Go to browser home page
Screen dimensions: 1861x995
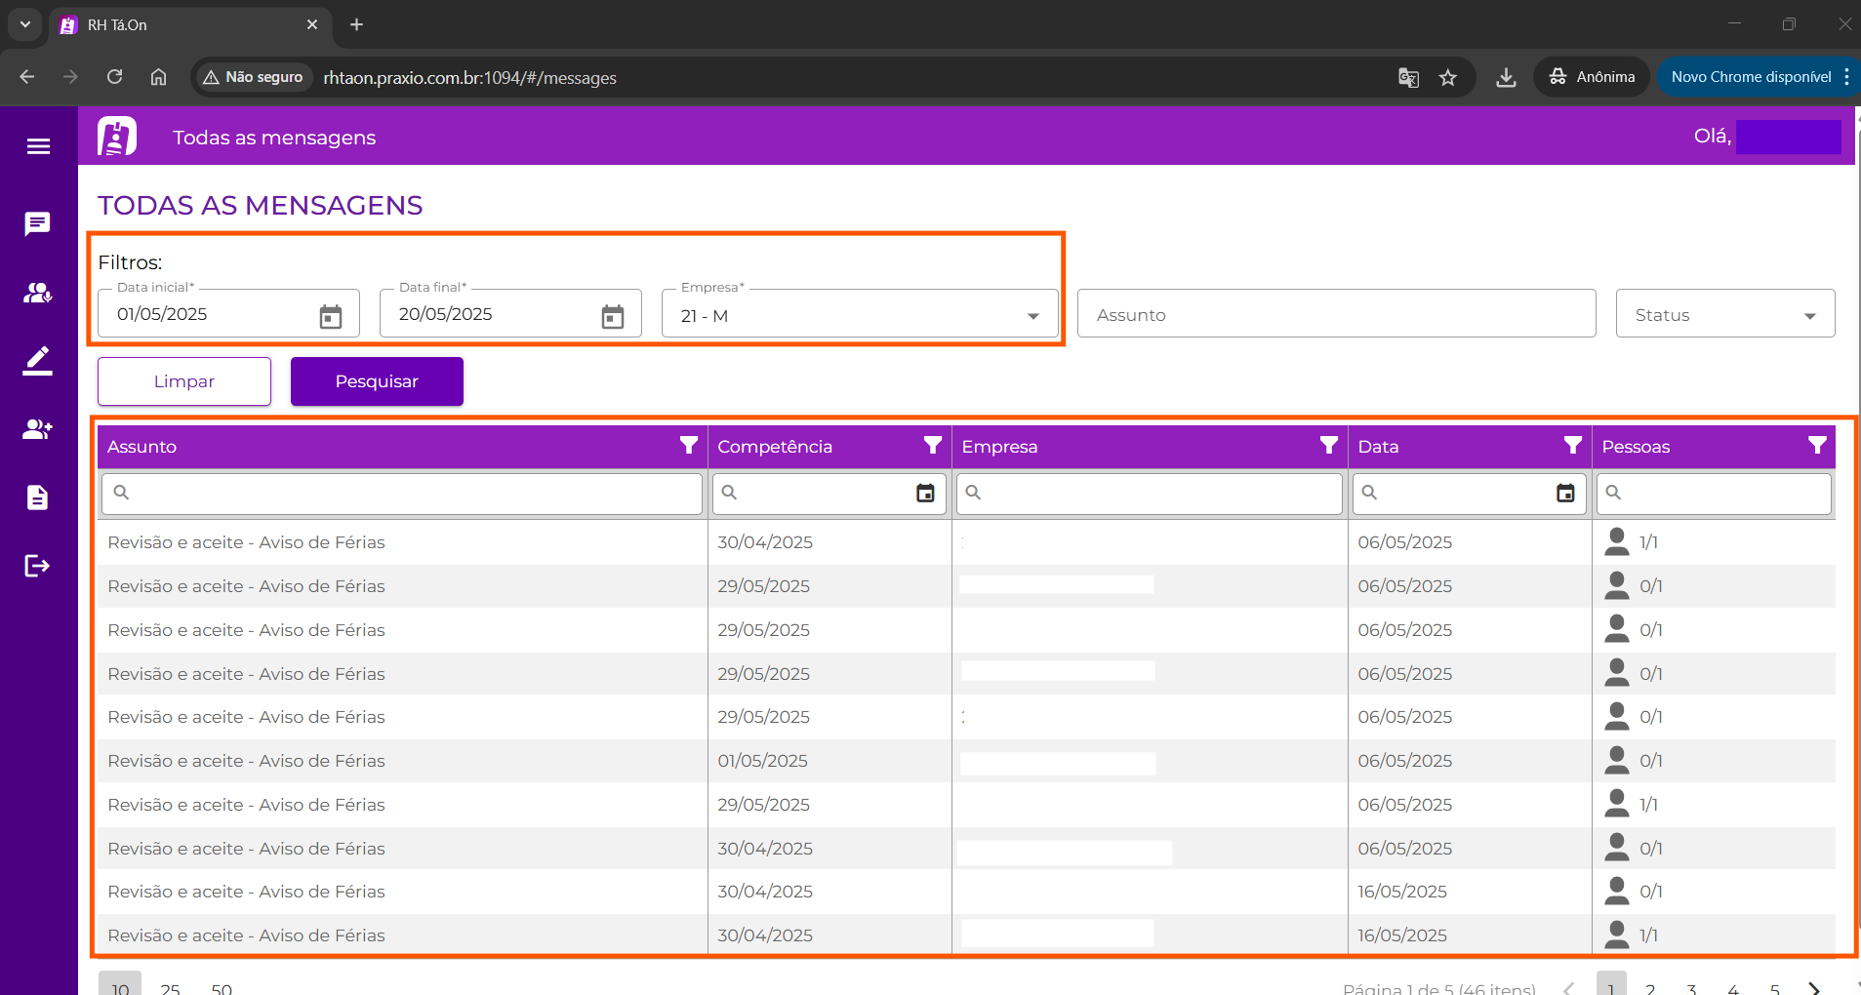158,77
